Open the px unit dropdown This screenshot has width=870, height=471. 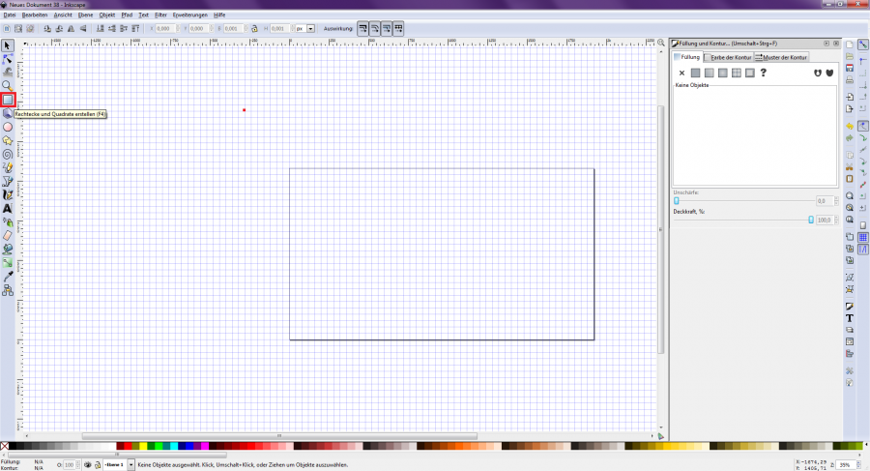point(310,29)
